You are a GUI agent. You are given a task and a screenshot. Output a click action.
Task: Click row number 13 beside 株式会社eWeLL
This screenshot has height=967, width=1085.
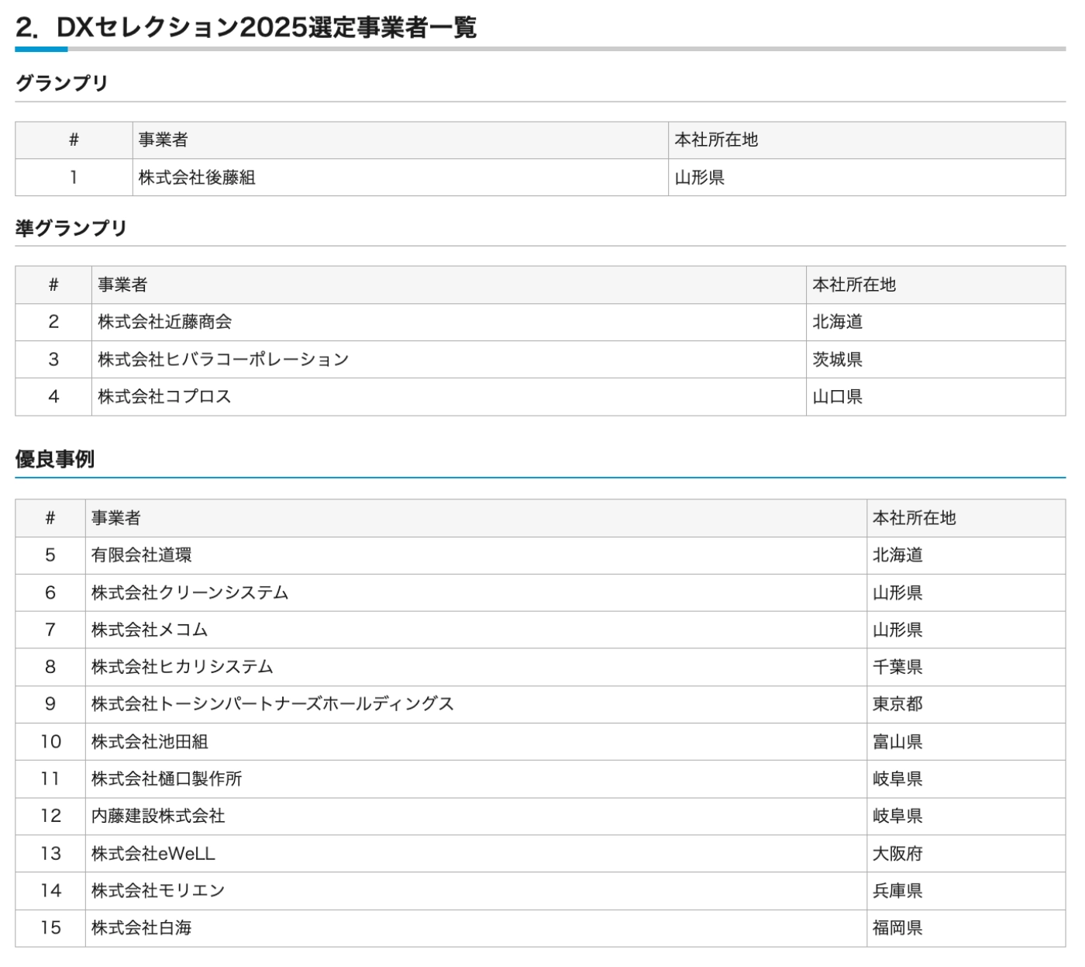coord(50,853)
